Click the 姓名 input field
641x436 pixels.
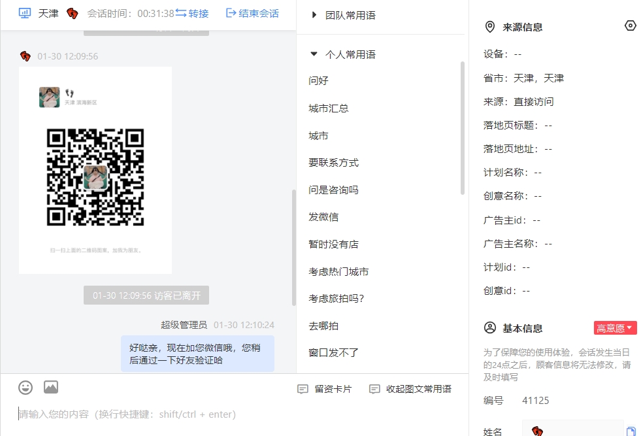pyautogui.click(x=573, y=428)
